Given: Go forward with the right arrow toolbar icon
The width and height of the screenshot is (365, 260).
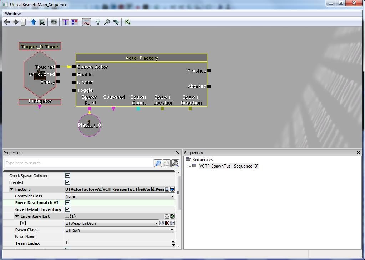Looking at the screenshot, I should [16, 22].
